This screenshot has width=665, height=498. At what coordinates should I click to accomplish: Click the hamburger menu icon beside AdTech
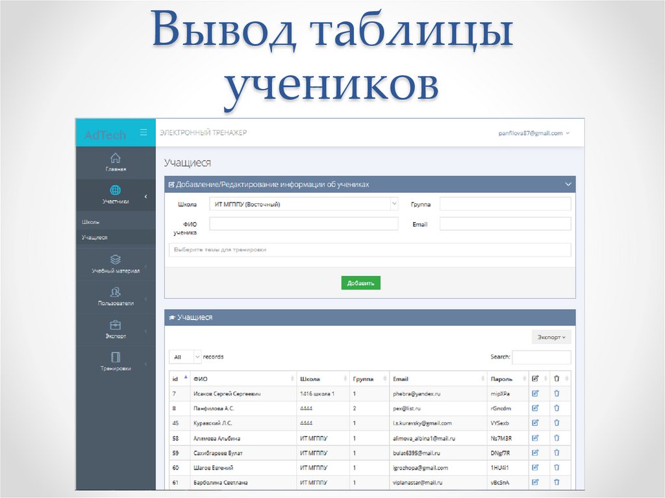pos(144,132)
